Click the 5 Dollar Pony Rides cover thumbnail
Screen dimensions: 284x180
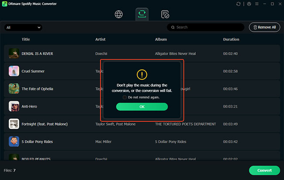[x=14, y=141]
